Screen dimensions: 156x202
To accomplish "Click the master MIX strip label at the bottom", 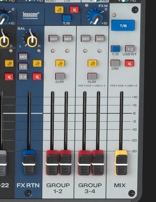I will (120, 185).
